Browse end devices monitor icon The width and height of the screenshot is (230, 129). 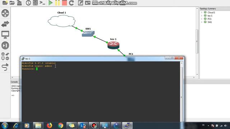pyautogui.click(x=5, y=35)
